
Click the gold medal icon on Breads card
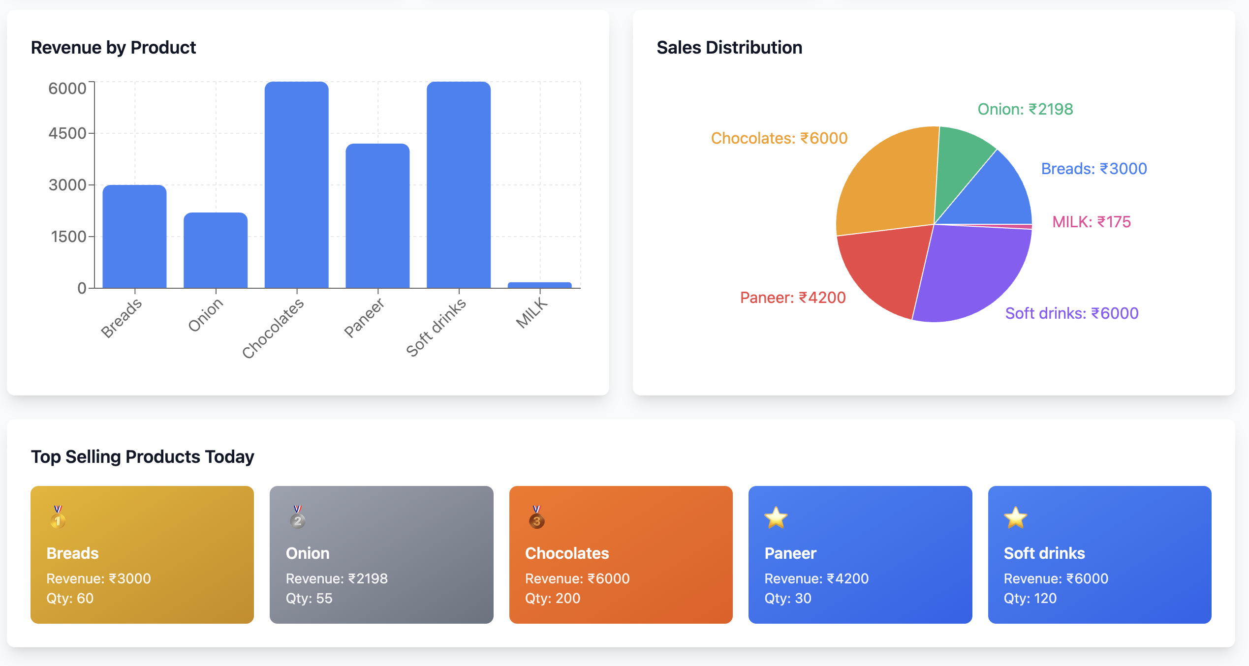(x=58, y=517)
